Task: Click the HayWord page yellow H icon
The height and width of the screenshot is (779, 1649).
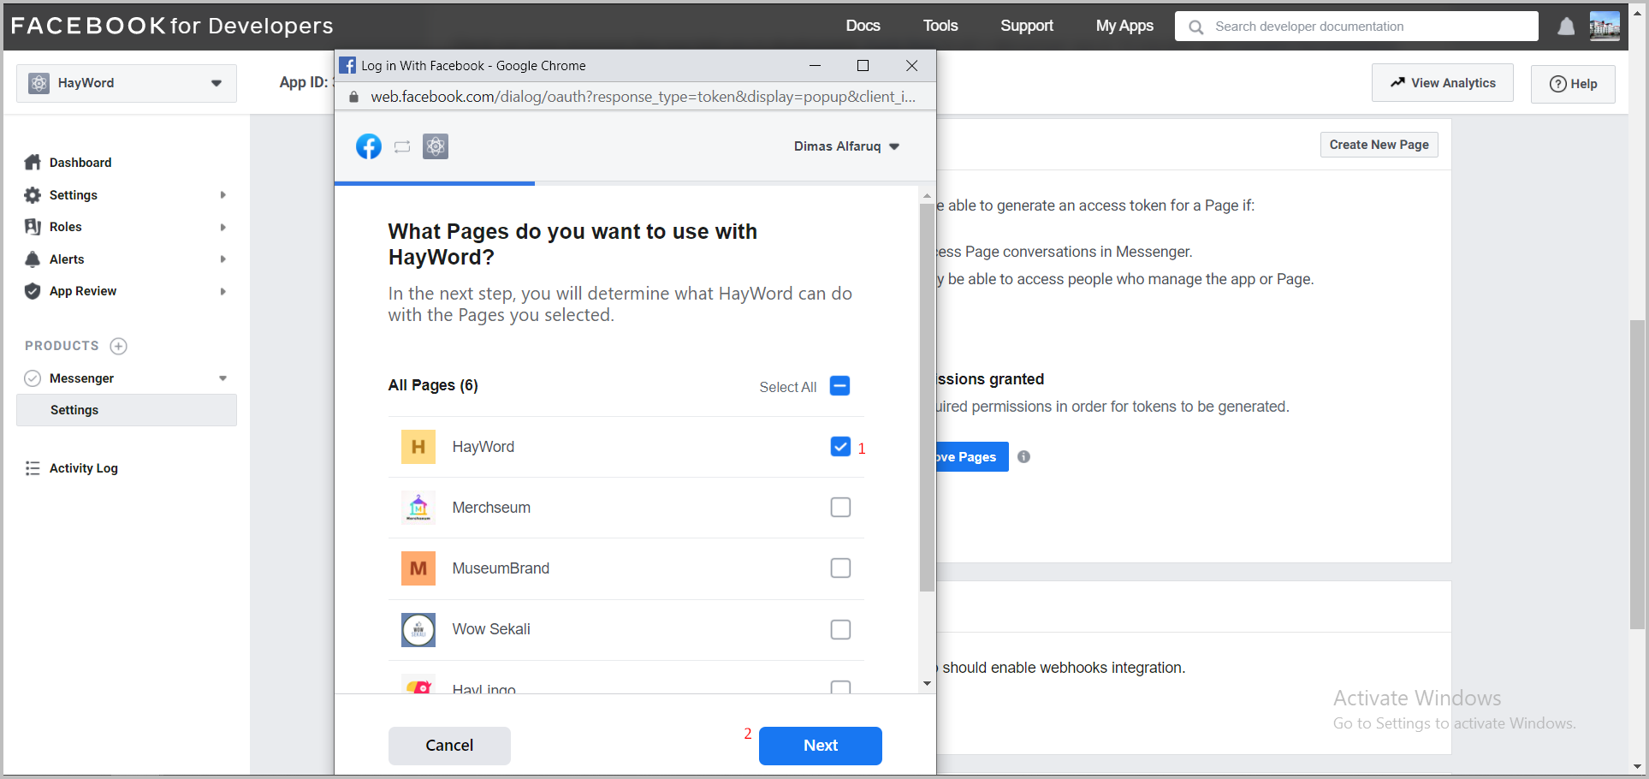Action: point(418,447)
